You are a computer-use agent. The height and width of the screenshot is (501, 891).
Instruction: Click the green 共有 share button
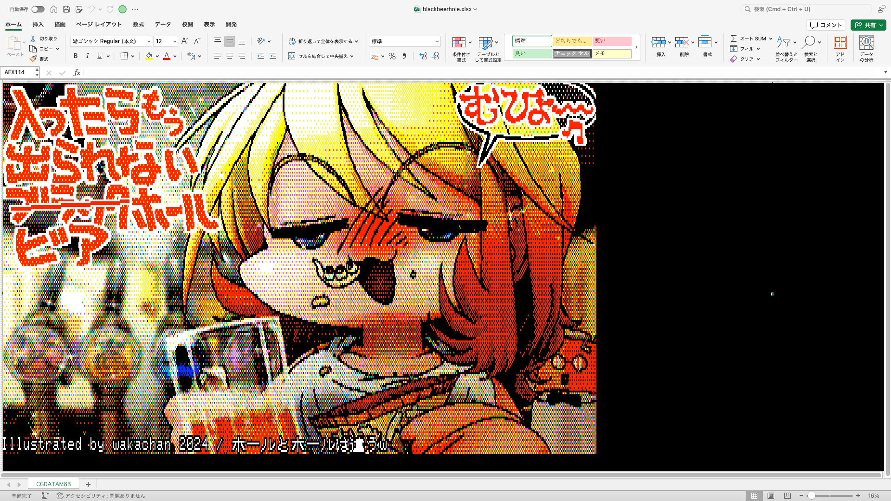pyautogui.click(x=868, y=25)
